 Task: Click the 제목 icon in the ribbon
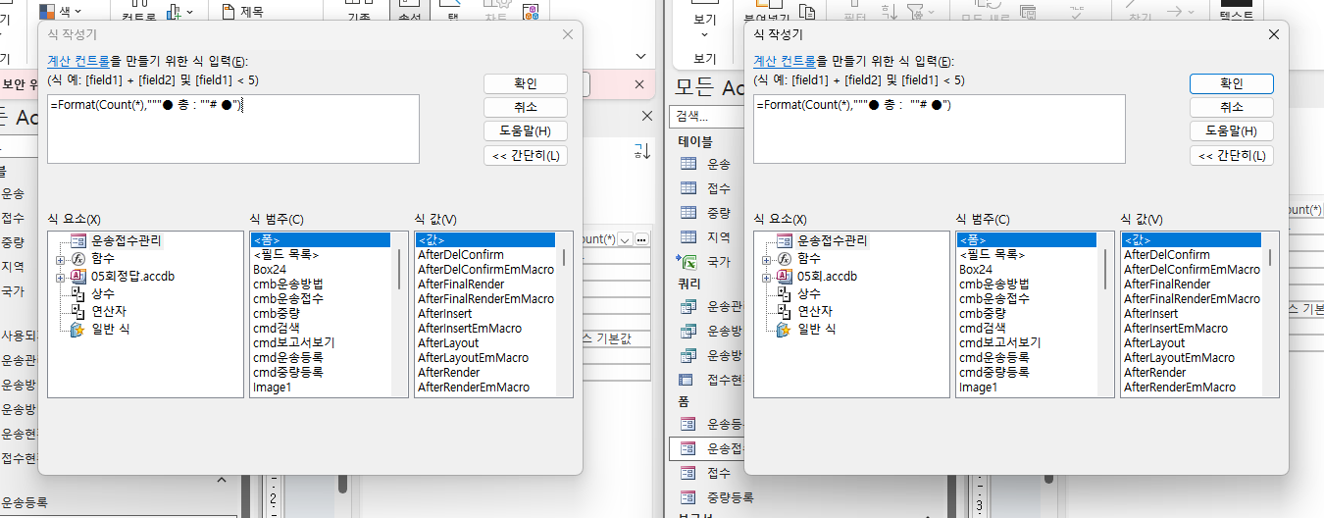point(229,12)
